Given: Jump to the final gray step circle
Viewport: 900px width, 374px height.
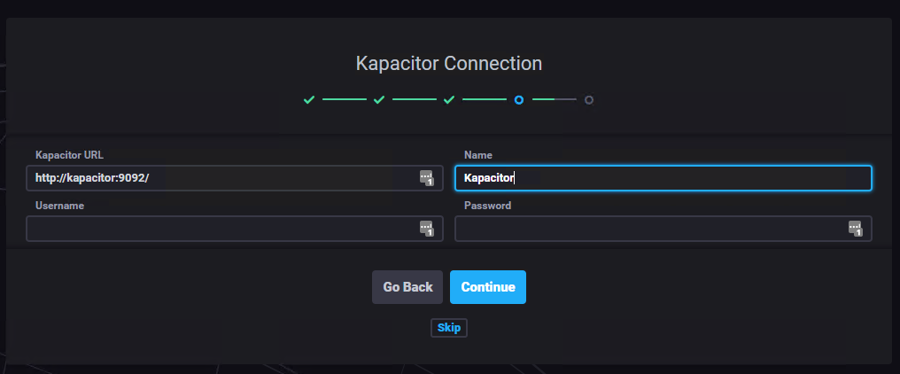Looking at the screenshot, I should tap(589, 100).
